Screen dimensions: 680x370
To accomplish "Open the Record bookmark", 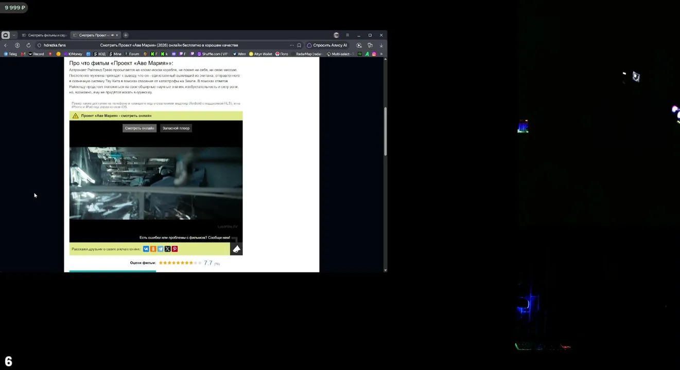I will (36, 54).
